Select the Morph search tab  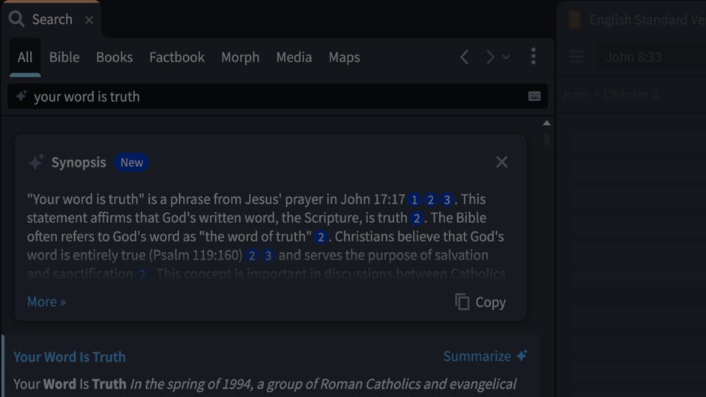click(x=240, y=58)
